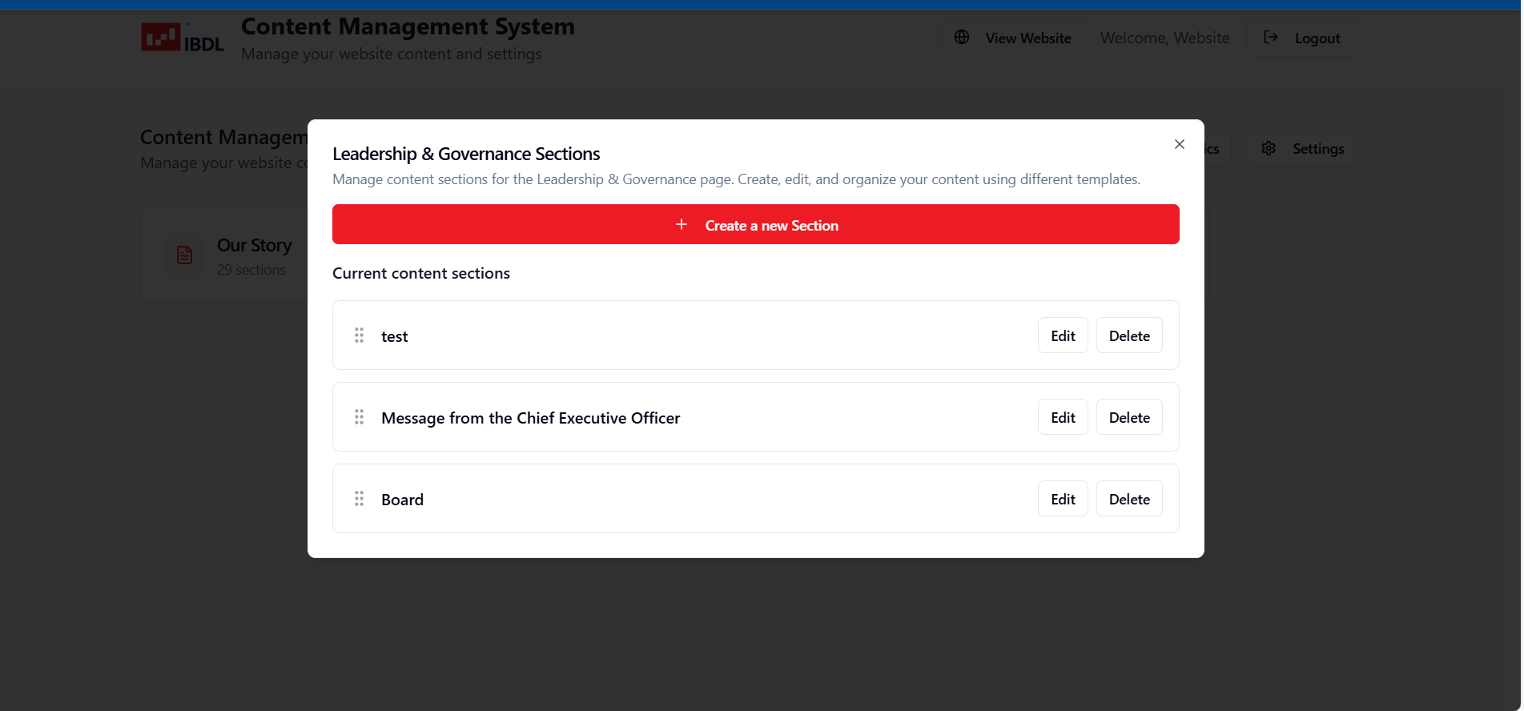This screenshot has height=711, width=1524.
Task: Click the Our Story document icon
Action: tap(185, 255)
